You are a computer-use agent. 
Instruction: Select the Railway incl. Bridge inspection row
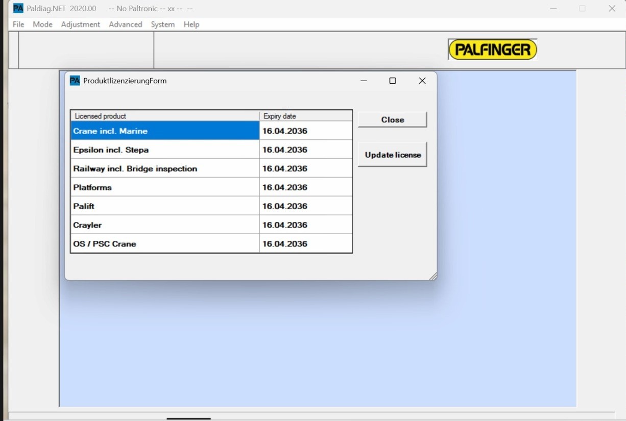click(x=164, y=169)
